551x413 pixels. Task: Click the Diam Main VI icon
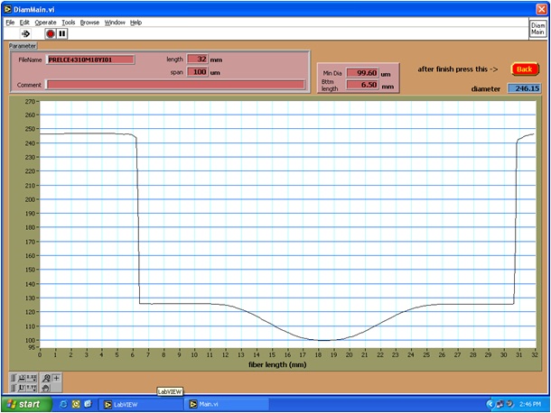click(537, 28)
